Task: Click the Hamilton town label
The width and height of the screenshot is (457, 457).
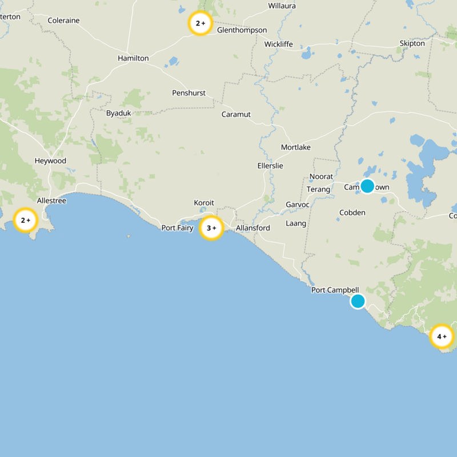Action: coord(133,58)
